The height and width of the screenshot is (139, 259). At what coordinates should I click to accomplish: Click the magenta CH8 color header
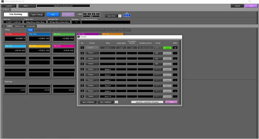[x=64, y=46]
